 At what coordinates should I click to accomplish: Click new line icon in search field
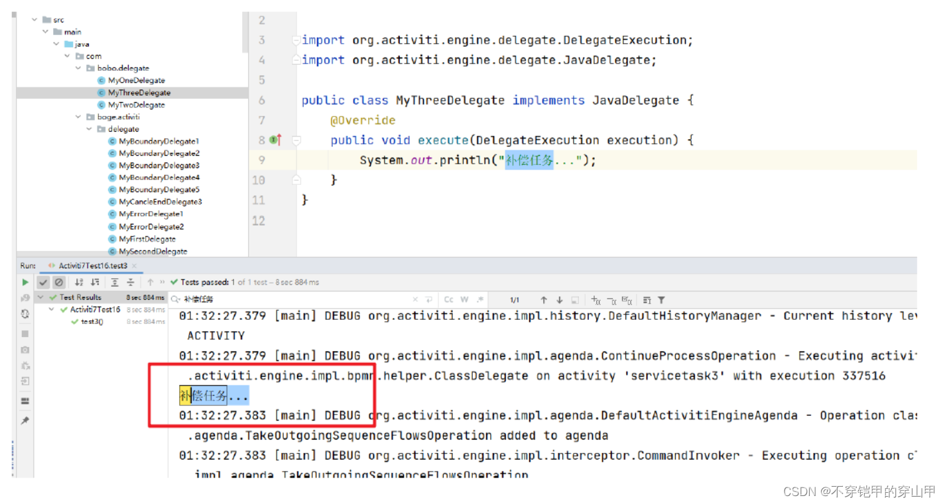(x=429, y=299)
